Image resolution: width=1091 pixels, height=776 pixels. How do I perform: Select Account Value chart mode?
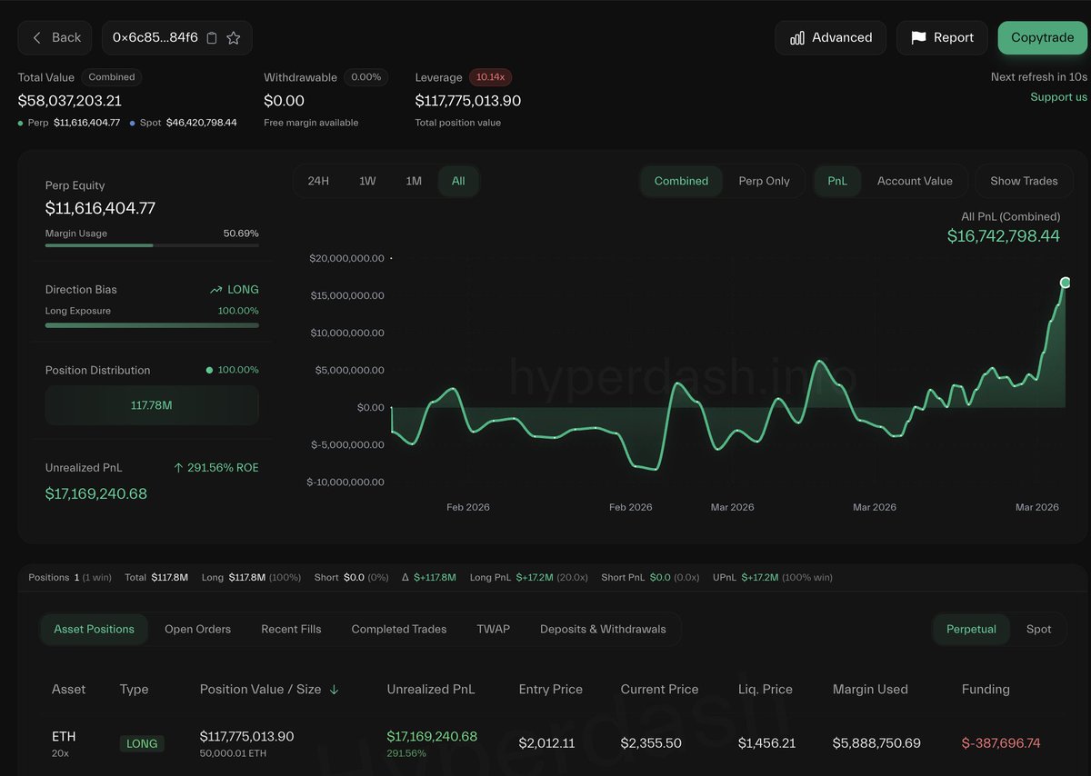point(916,181)
